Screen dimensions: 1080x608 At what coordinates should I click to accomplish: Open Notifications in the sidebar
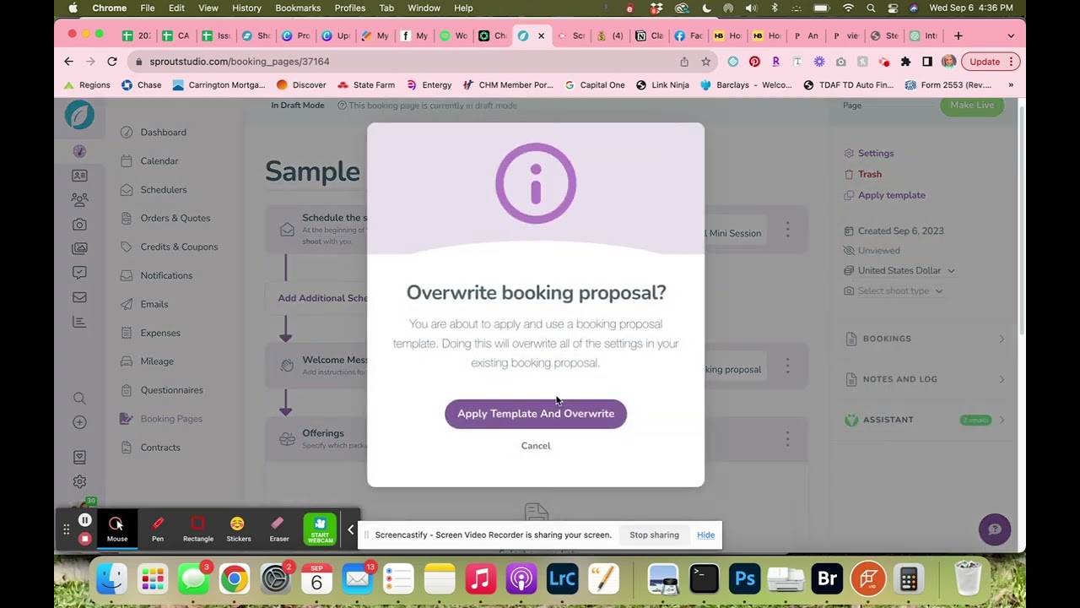[166, 276]
